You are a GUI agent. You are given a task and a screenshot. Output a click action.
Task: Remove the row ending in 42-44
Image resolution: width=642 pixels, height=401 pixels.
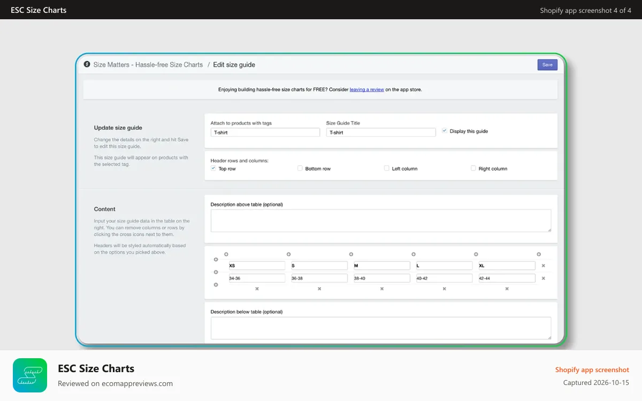(x=544, y=279)
